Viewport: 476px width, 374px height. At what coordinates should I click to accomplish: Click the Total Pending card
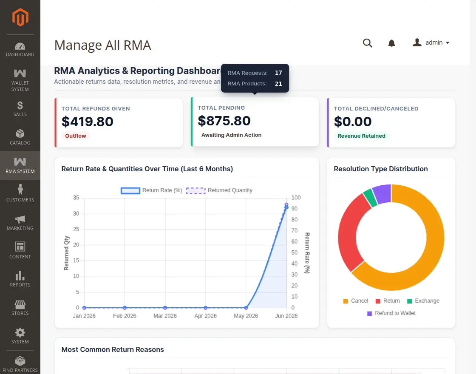(255, 122)
